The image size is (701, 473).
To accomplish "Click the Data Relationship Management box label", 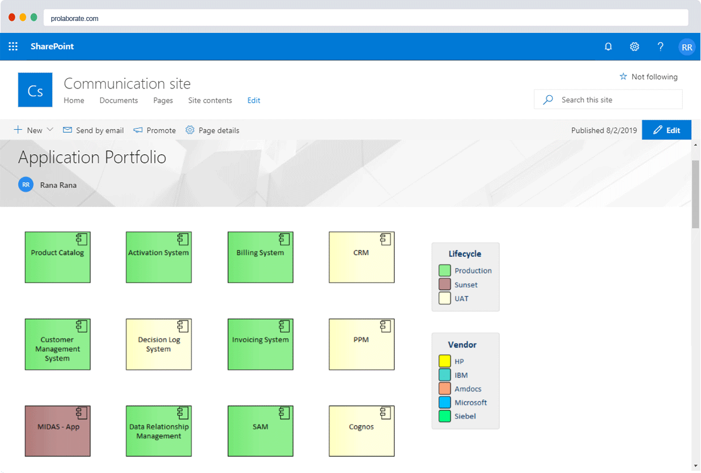I will (159, 431).
